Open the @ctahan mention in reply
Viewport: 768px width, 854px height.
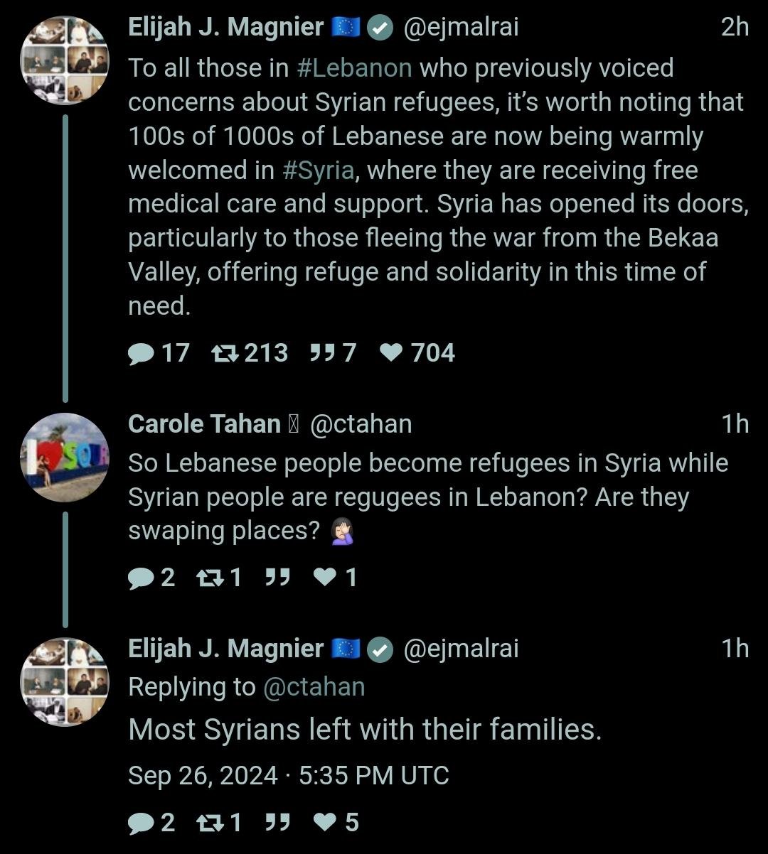point(314,687)
